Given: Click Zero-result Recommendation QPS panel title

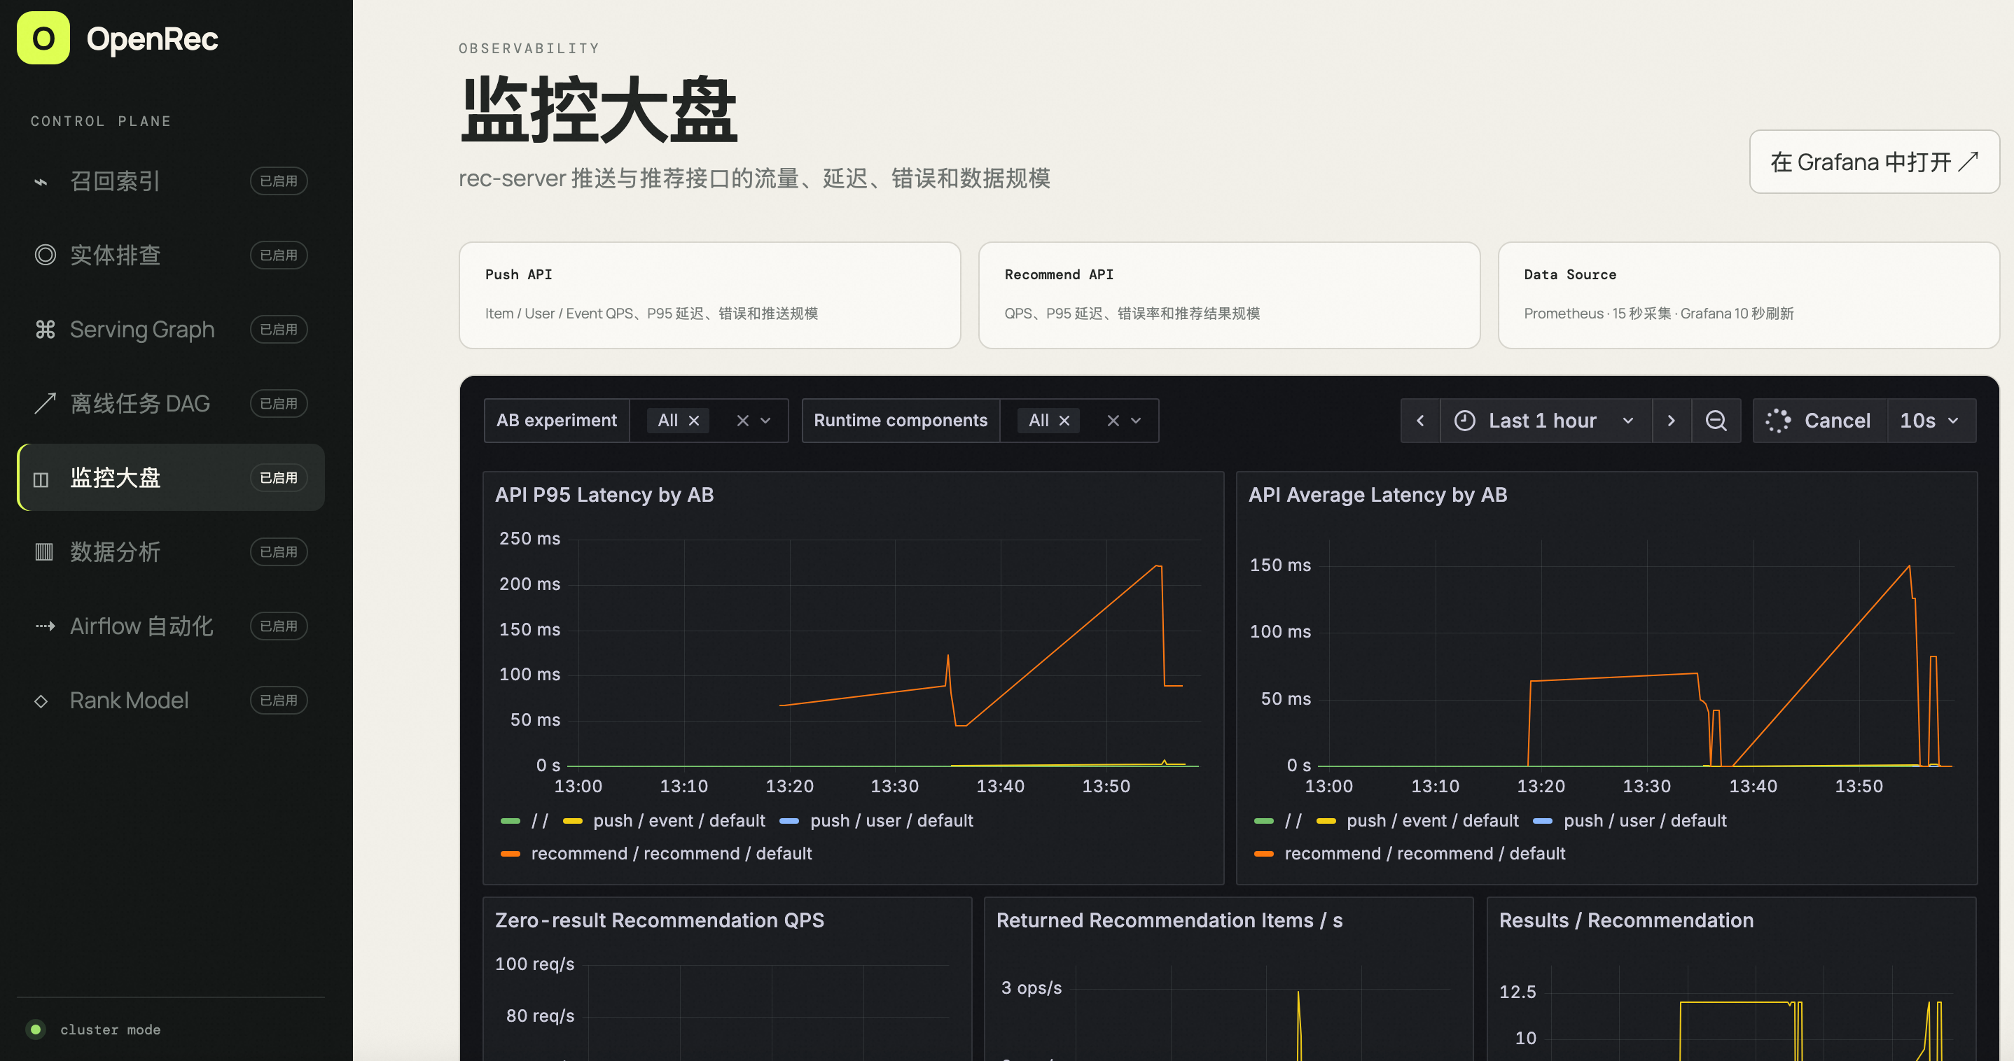Looking at the screenshot, I should click(x=659, y=920).
